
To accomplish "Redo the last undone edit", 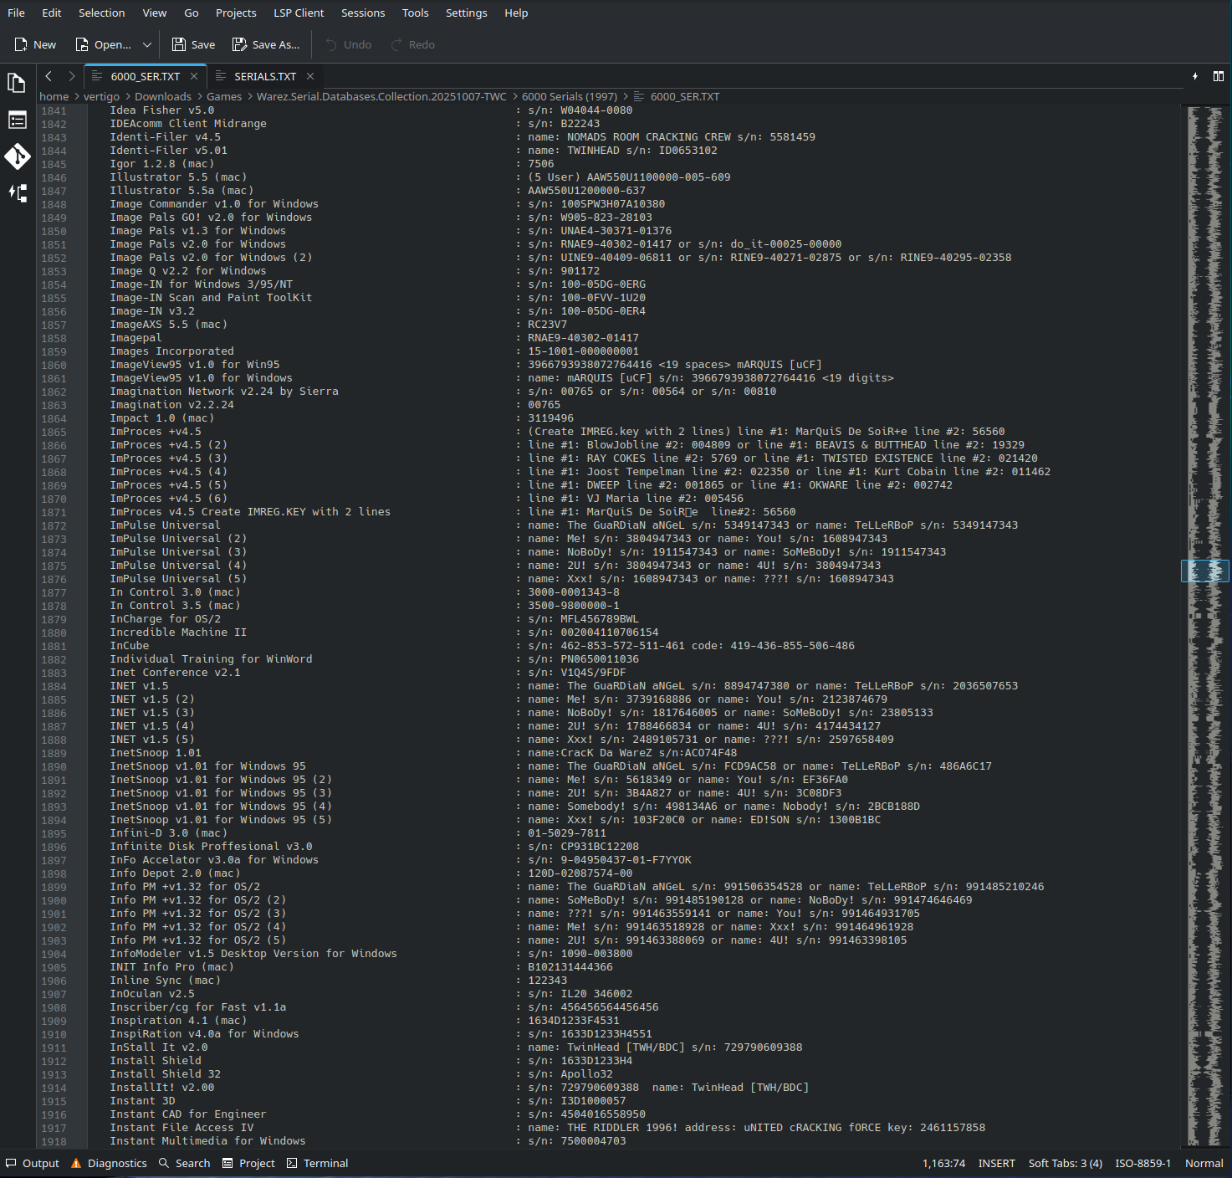I will click(x=413, y=44).
